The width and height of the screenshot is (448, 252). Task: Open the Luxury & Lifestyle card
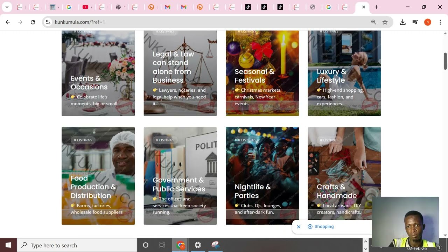(x=344, y=73)
